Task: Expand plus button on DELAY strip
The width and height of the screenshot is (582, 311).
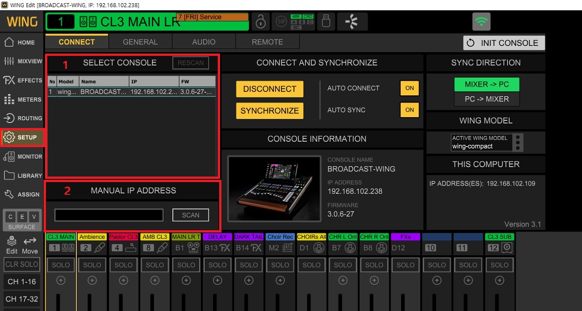Action: pos(217,281)
